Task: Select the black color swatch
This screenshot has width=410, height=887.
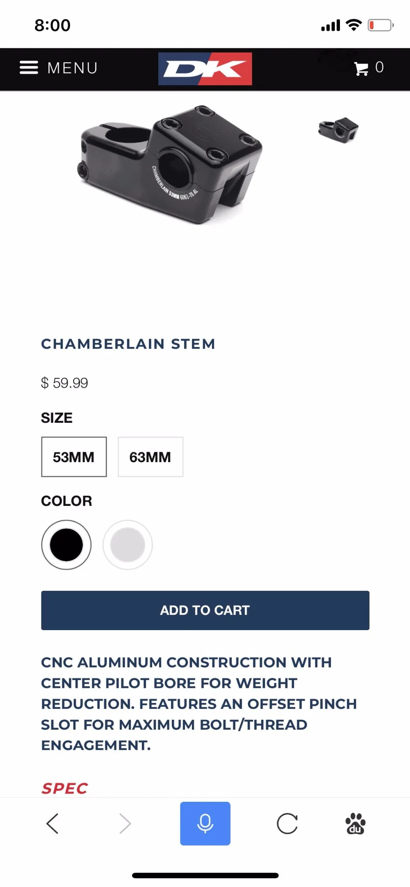Action: [x=66, y=545]
